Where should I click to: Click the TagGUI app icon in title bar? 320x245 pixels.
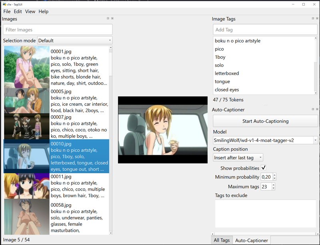4,4
